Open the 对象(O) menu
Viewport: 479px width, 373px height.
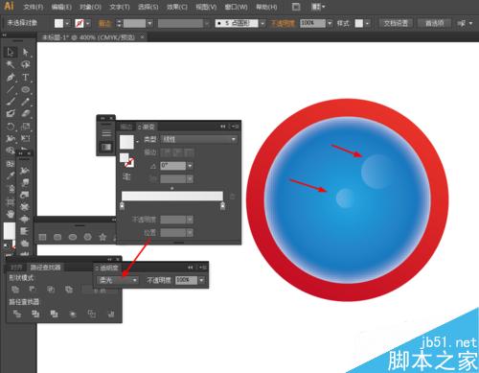tap(90, 7)
